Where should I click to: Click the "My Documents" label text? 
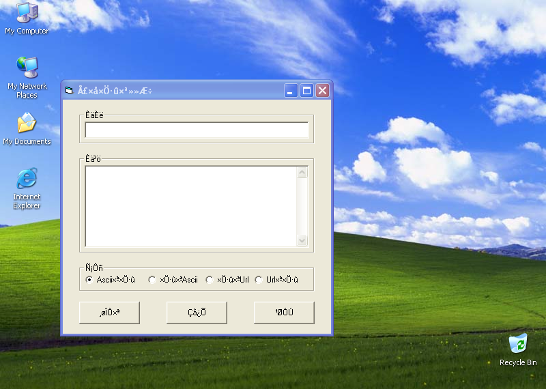[x=27, y=141]
